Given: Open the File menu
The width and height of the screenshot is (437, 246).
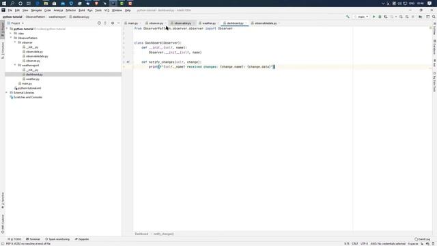Looking at the screenshot, I should pyautogui.click(x=10, y=10).
